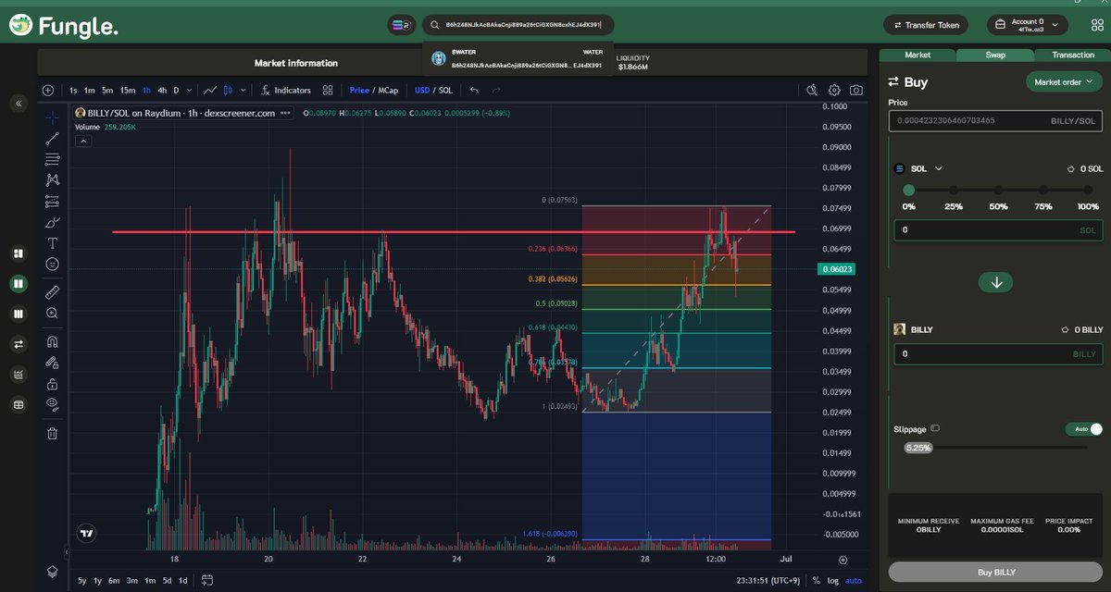
Task: Click the table view sidebar icon
Action: click(18, 404)
